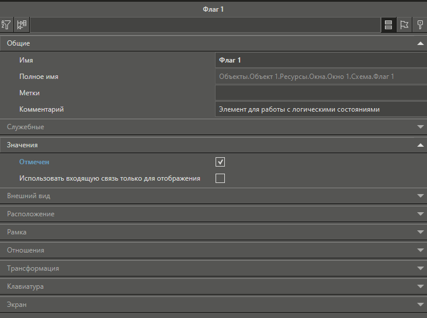The height and width of the screenshot is (318, 427).
Task: Expand the Рамка section
Action: [420, 233]
